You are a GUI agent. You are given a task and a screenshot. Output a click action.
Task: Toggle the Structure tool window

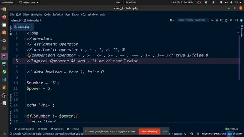pyautogui.click(x=11, y=100)
